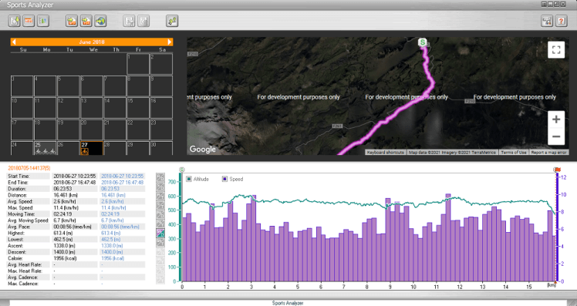
Task: Click the Lowest label
Action: pos(15,240)
